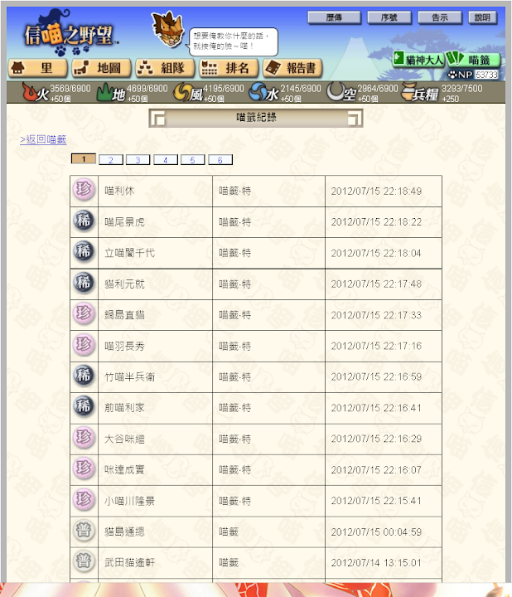Open the 告示 notice button

pyautogui.click(x=440, y=17)
